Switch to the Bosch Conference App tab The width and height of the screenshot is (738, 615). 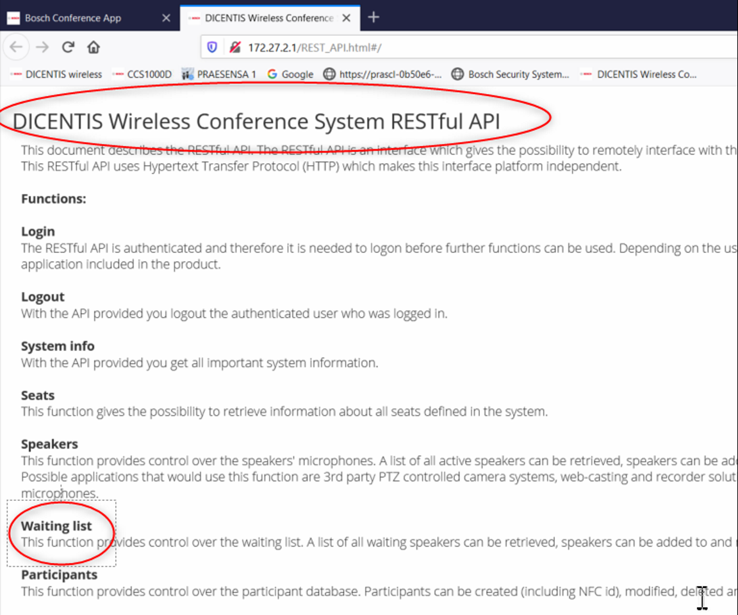90,18
